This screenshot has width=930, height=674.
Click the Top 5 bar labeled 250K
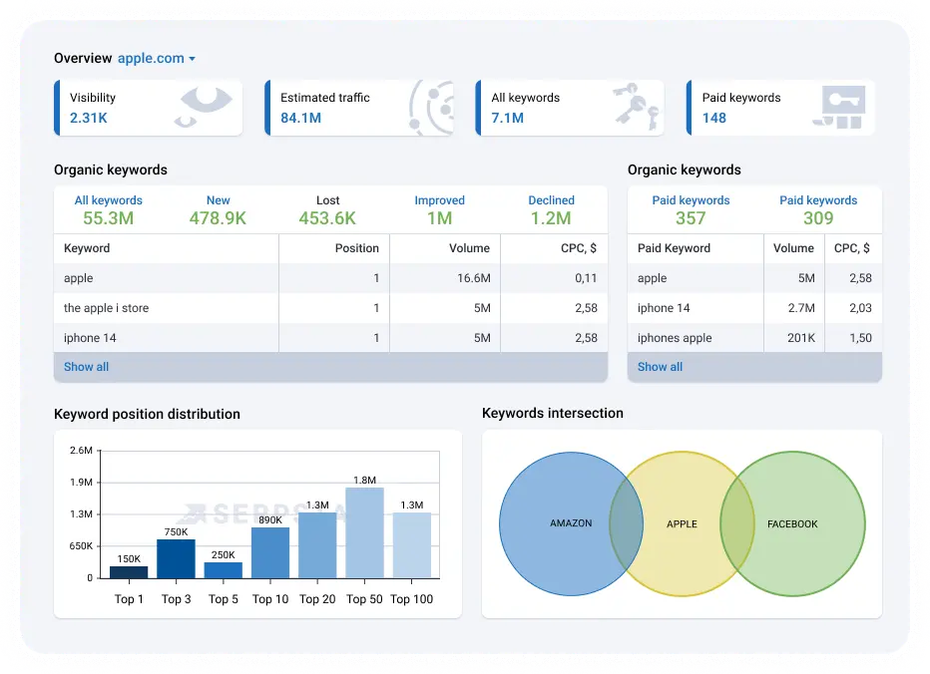coord(223,570)
